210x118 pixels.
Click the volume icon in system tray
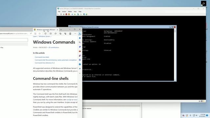click(197, 115)
